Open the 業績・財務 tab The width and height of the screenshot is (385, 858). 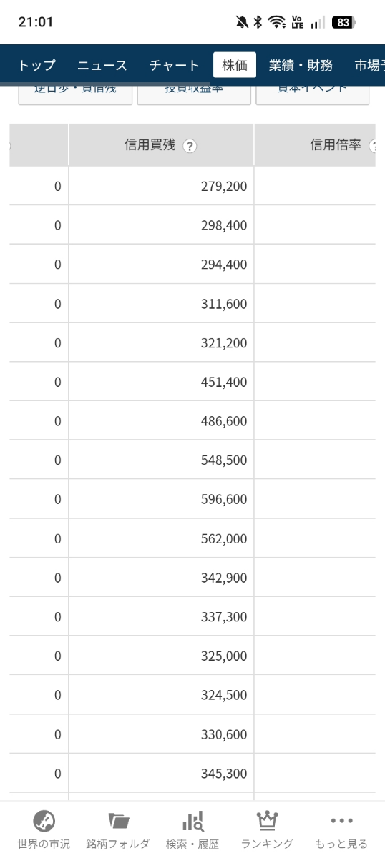tap(301, 65)
